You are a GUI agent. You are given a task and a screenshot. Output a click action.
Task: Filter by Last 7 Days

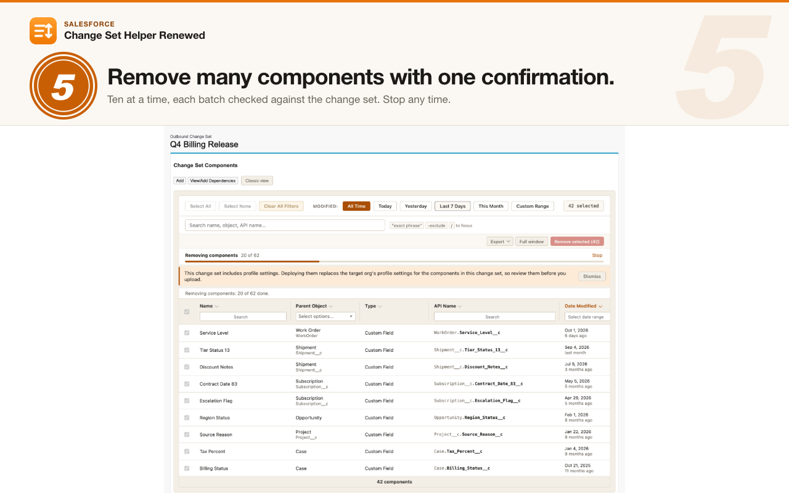452,206
